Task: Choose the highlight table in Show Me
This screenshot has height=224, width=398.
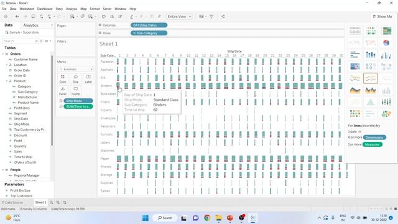Action: click(386, 30)
